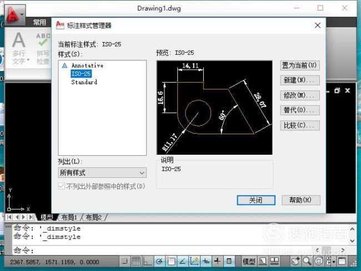Click the 模型 model space status button
The image size is (361, 271).
coord(249,262)
